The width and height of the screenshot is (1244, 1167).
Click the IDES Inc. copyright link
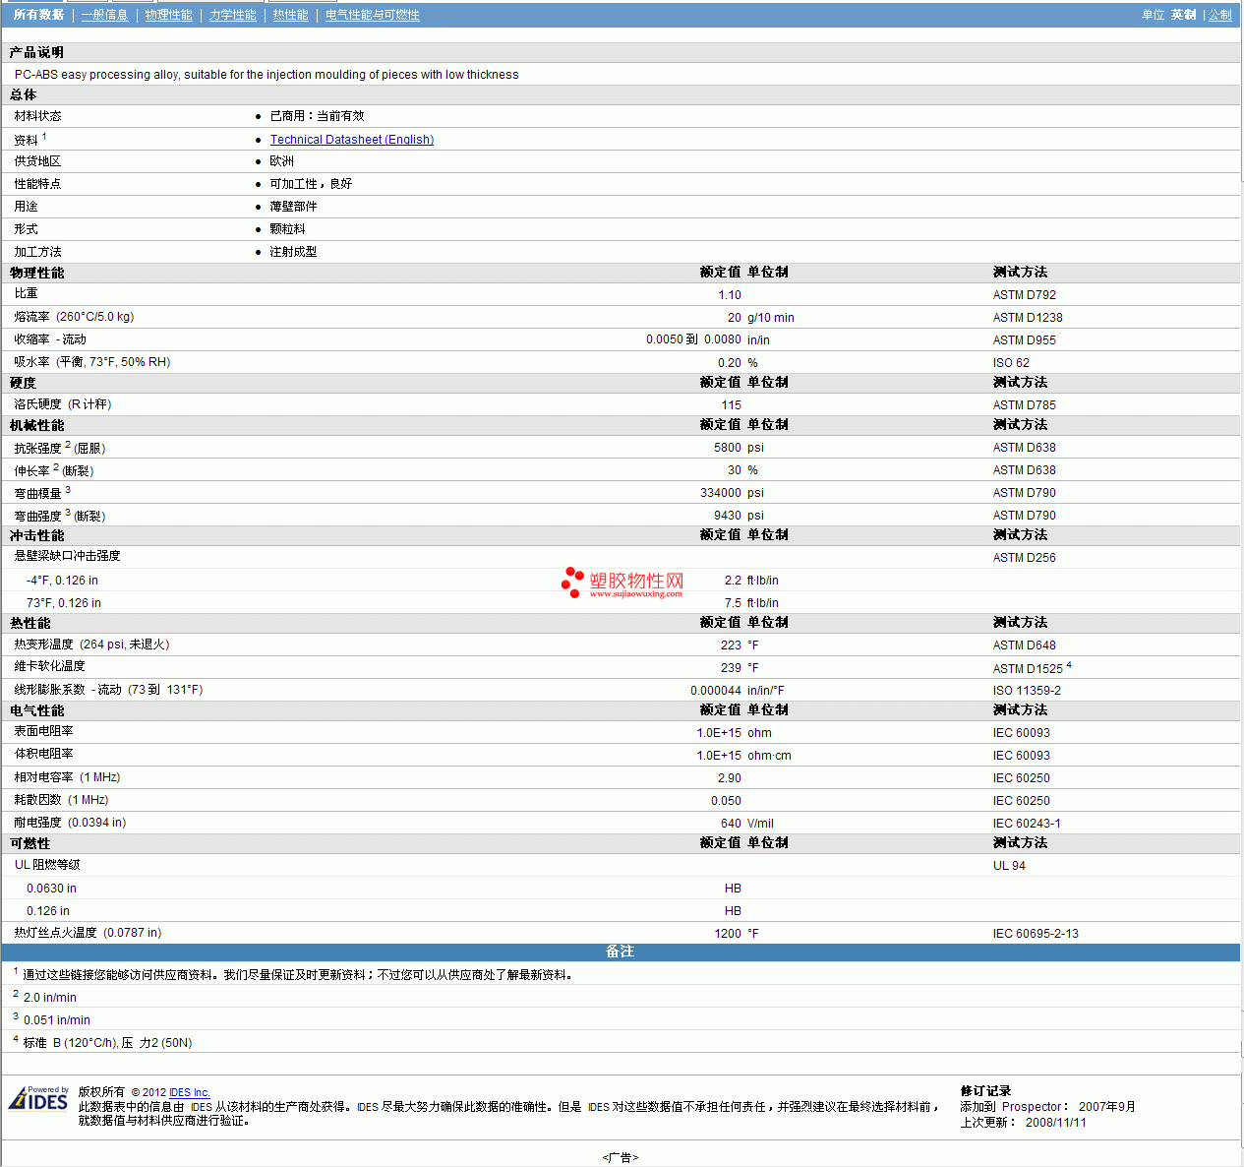click(189, 1092)
